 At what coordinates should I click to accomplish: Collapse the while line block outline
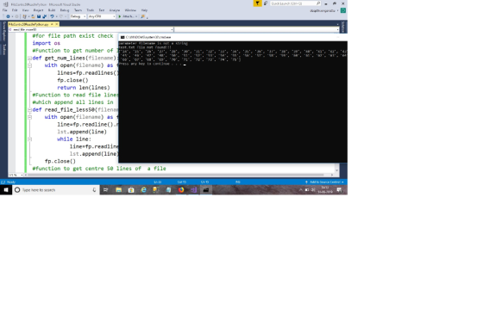click(29, 139)
